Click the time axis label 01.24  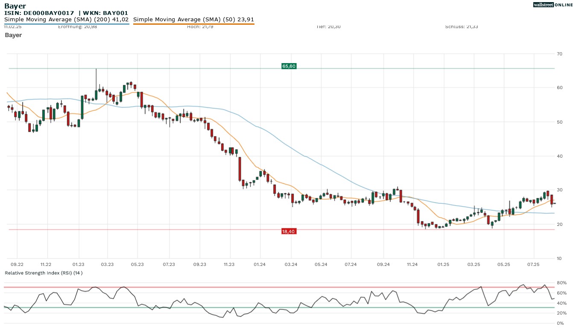pyautogui.click(x=260, y=265)
